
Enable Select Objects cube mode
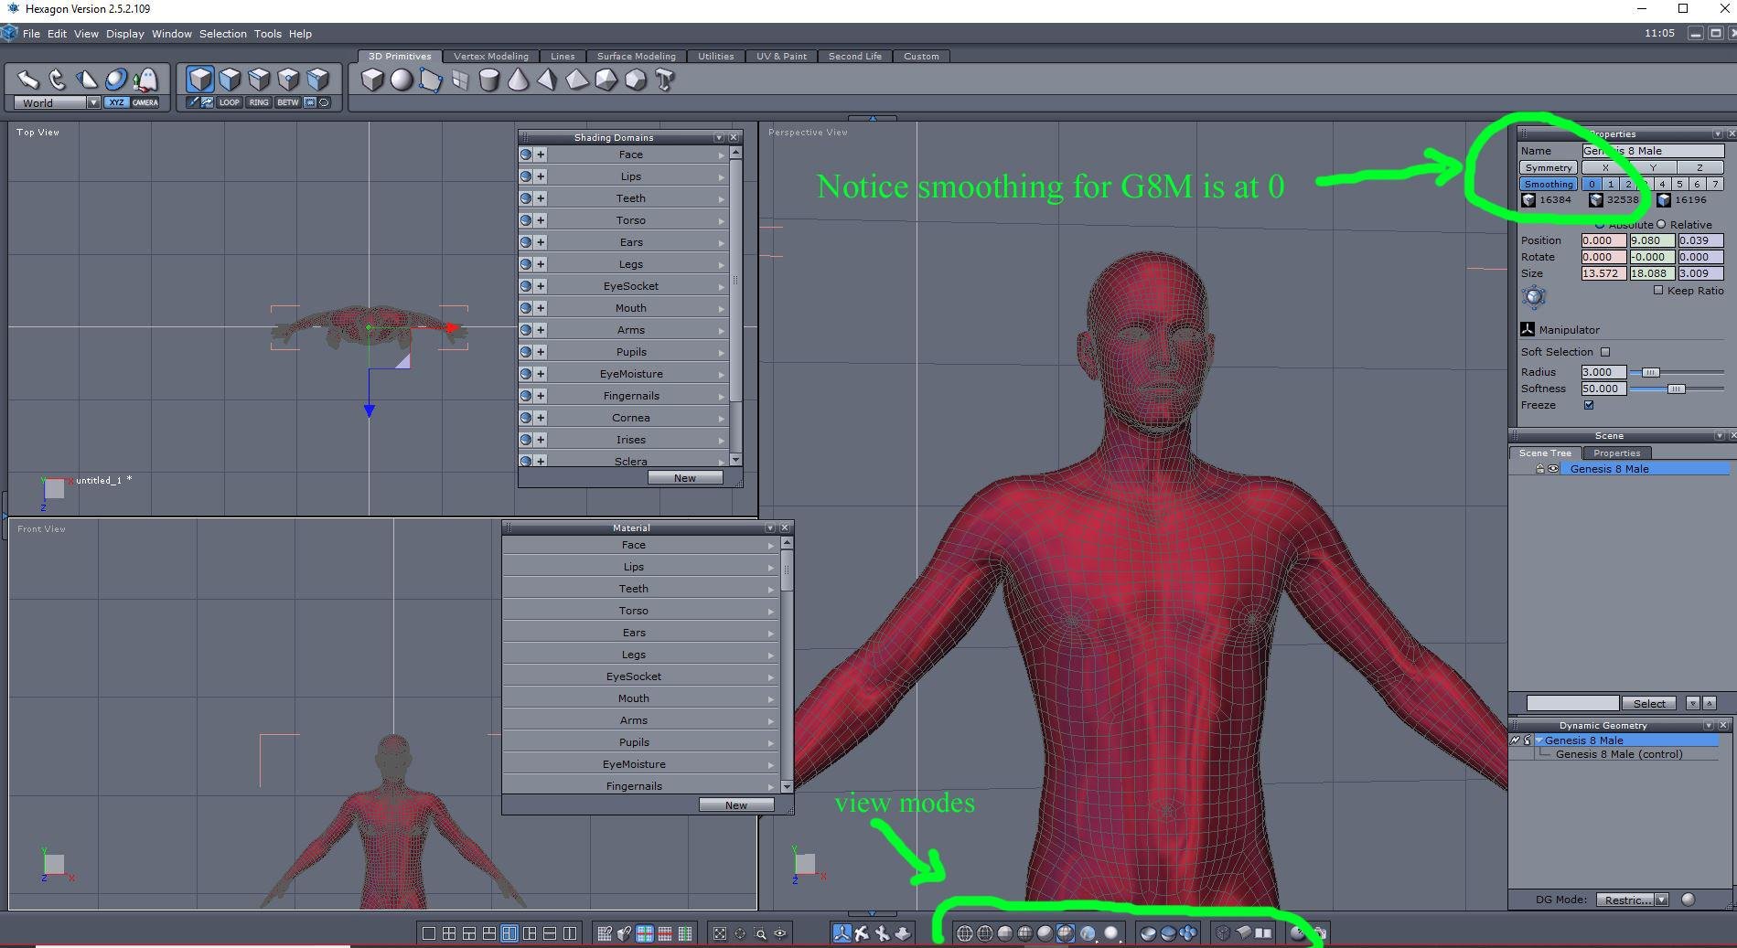coord(200,80)
